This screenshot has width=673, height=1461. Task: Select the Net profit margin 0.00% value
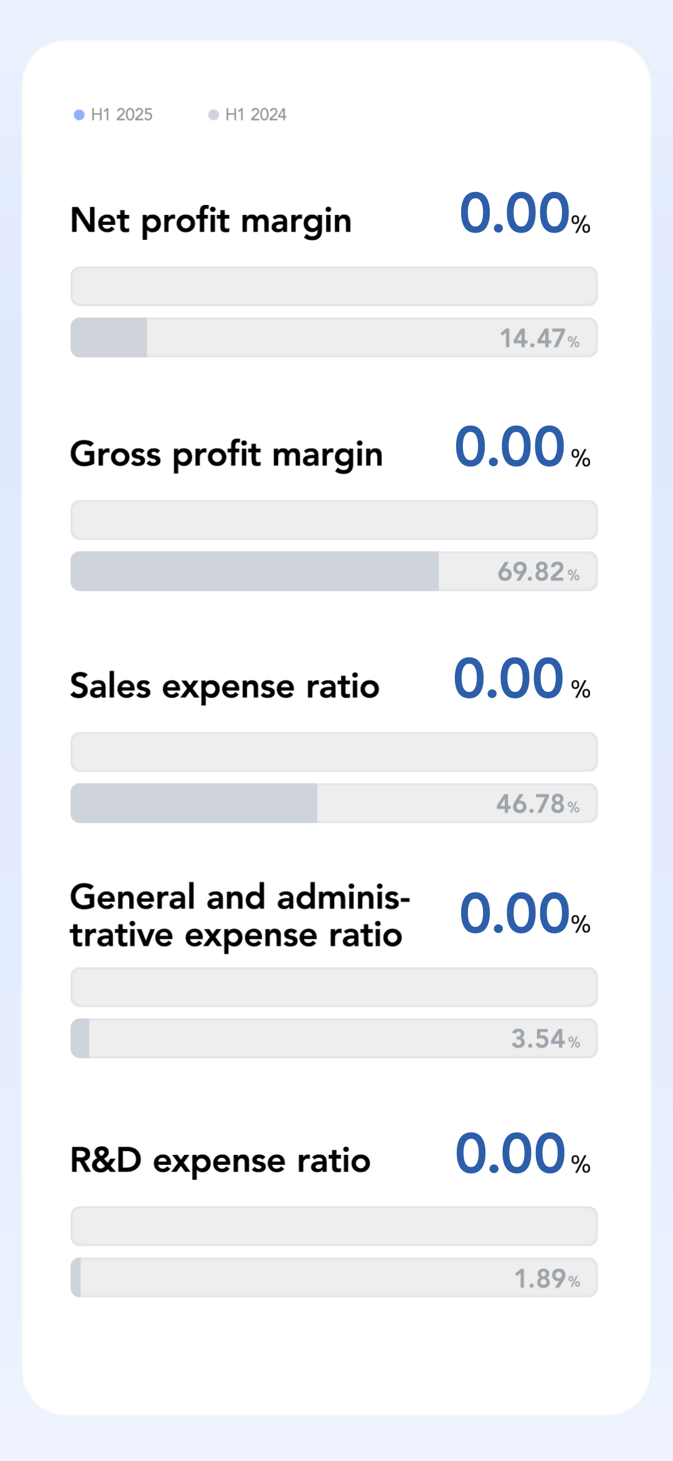[523, 214]
